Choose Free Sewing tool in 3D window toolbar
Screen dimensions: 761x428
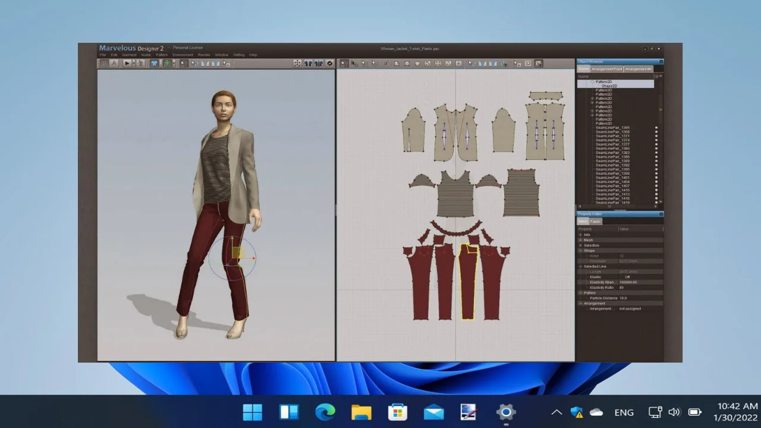[x=215, y=63]
